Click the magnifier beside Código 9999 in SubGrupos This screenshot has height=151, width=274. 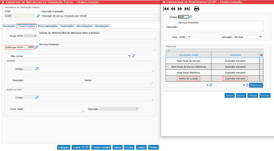(x=191, y=17)
